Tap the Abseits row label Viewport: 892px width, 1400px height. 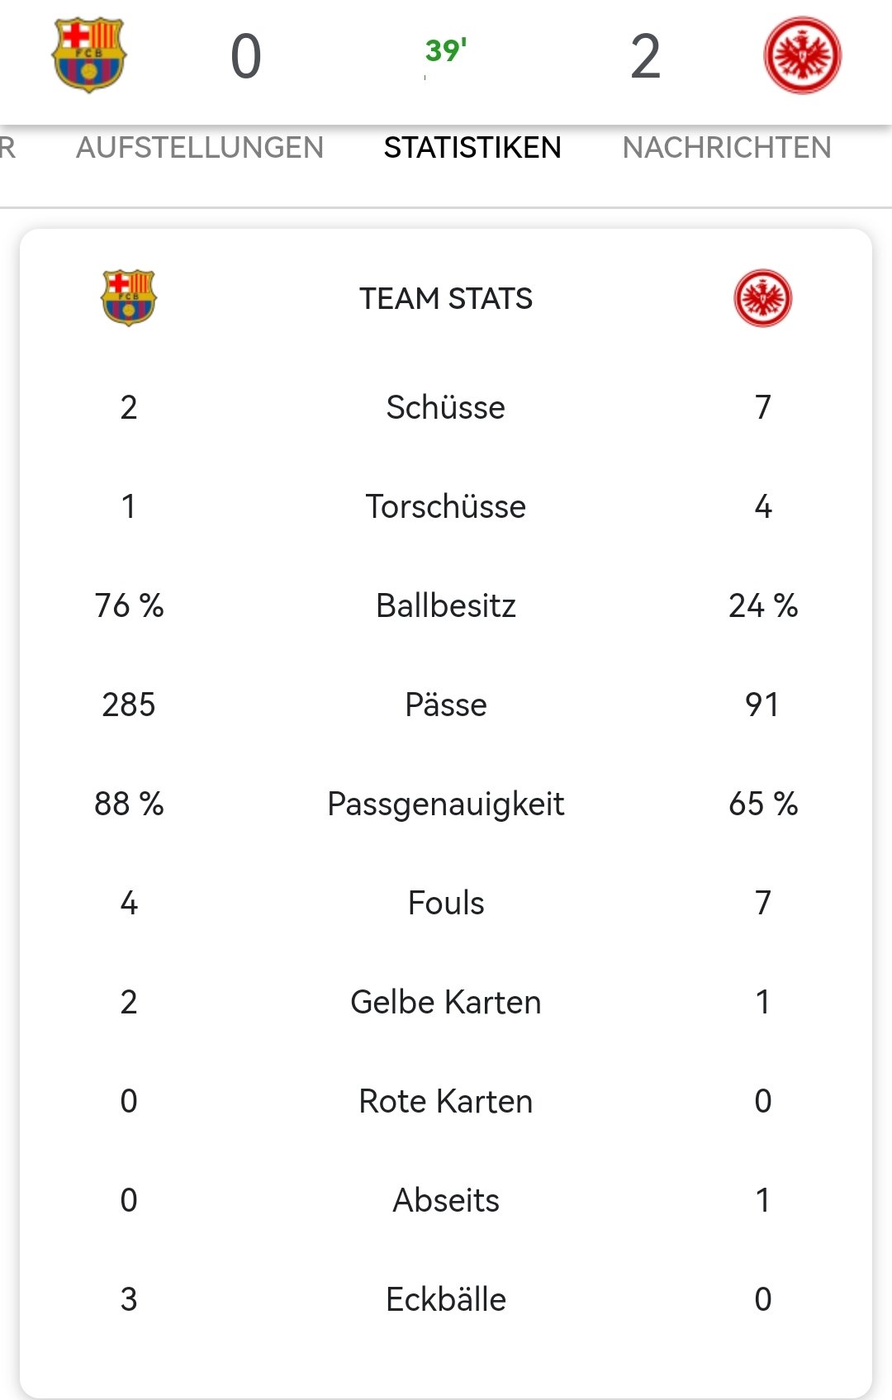446,1200
